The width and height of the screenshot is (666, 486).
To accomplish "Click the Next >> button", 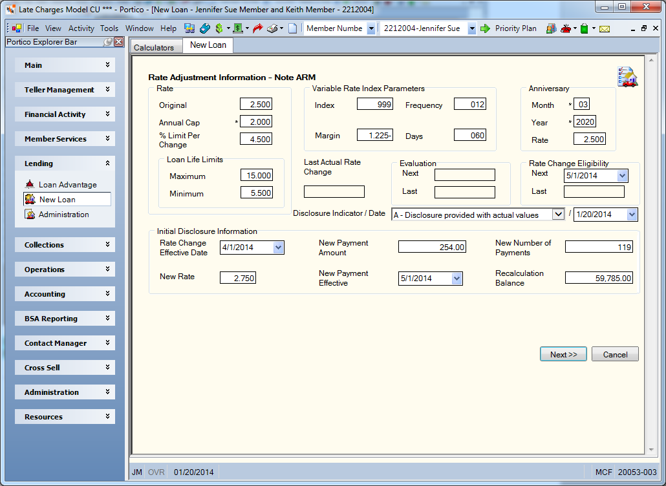I will coord(563,354).
